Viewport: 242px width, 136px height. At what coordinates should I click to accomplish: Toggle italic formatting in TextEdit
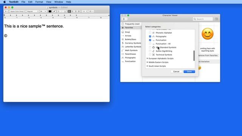(62, 11)
